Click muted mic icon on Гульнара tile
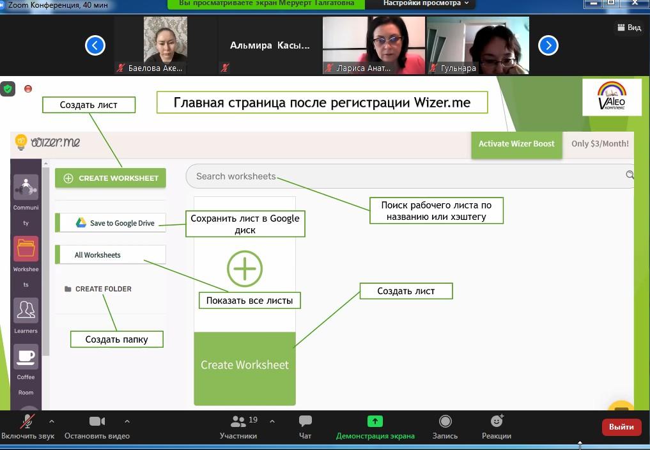650x450 pixels. 433,68
